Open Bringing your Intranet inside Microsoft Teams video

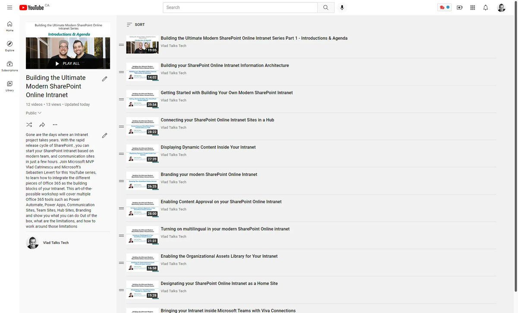pyautogui.click(x=228, y=310)
